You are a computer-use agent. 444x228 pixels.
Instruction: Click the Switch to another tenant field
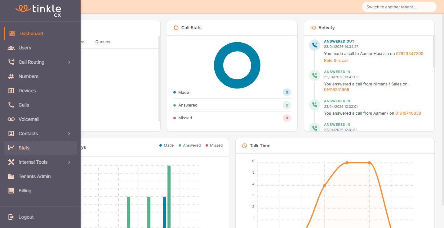pyautogui.click(x=399, y=7)
